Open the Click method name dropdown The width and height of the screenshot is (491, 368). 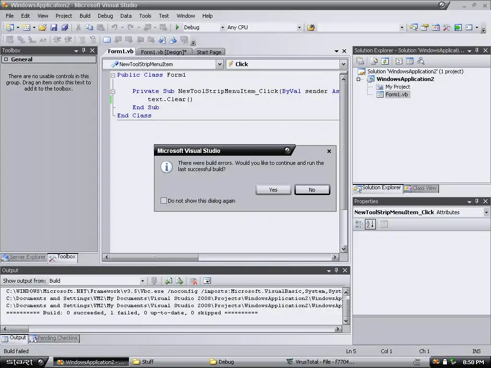343,64
